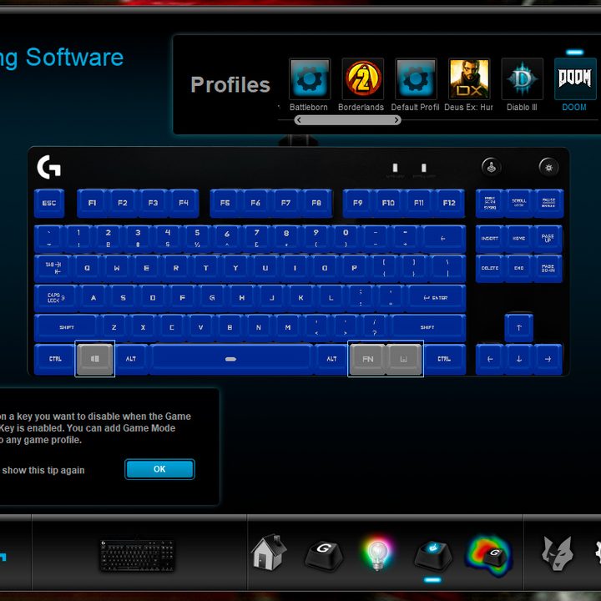
Task: Toggle the disabled FN key
Action: coord(367,359)
